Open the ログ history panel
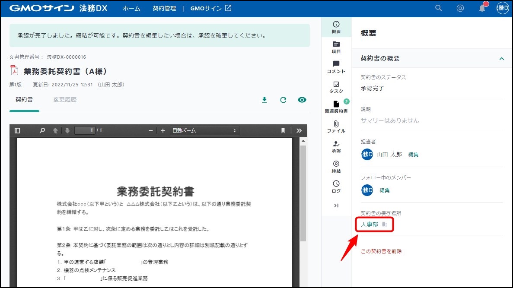The width and height of the screenshot is (513, 288). tap(336, 187)
